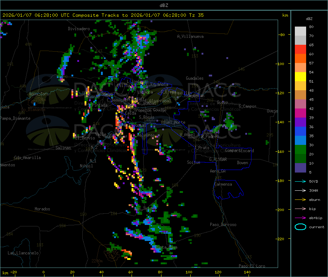Click the 'Morados' map label
This screenshot has height=277, width=328.
pyautogui.click(x=42, y=209)
